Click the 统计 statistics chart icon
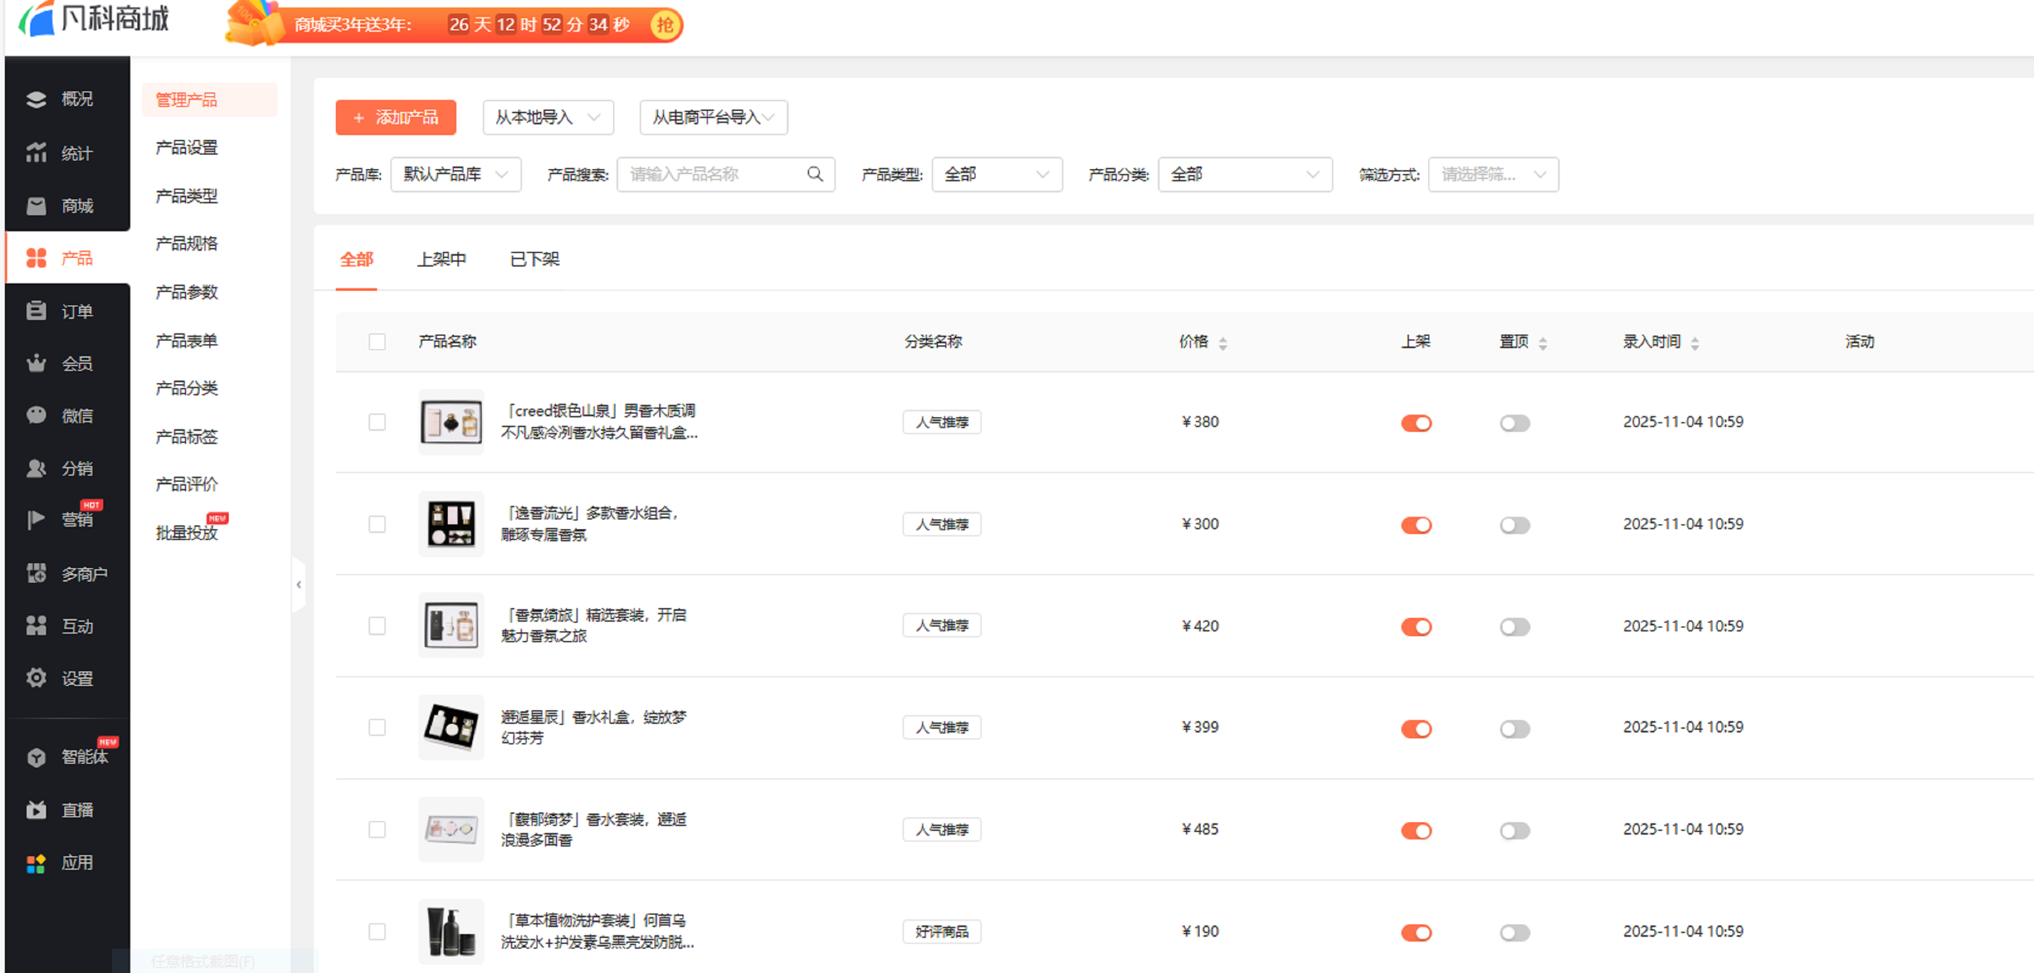Image resolution: width=2034 pixels, height=973 pixels. tap(36, 152)
